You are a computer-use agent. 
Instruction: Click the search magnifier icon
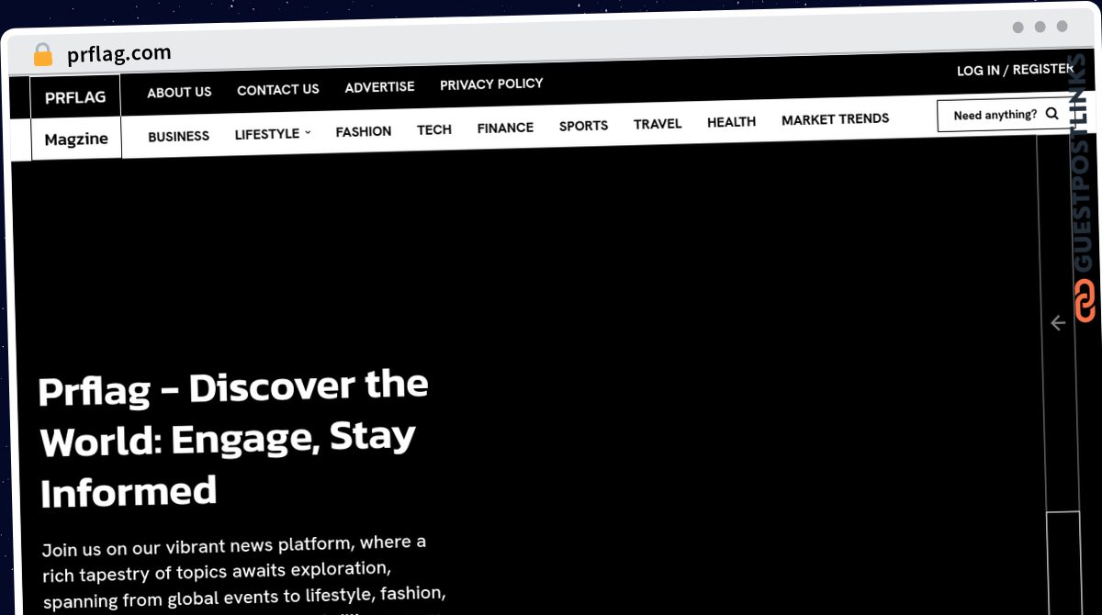(x=1052, y=114)
